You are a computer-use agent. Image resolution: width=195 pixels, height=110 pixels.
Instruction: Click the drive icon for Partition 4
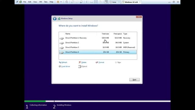pyautogui.click(x=62, y=53)
